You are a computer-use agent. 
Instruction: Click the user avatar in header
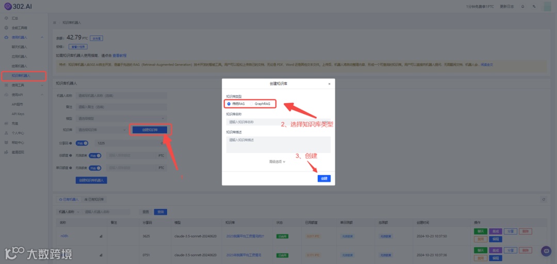coord(547,6)
